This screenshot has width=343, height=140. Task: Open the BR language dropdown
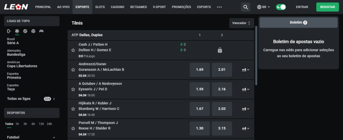[264, 7]
